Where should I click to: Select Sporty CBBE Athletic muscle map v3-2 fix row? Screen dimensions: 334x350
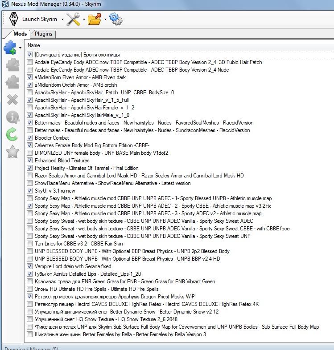(x=153, y=206)
